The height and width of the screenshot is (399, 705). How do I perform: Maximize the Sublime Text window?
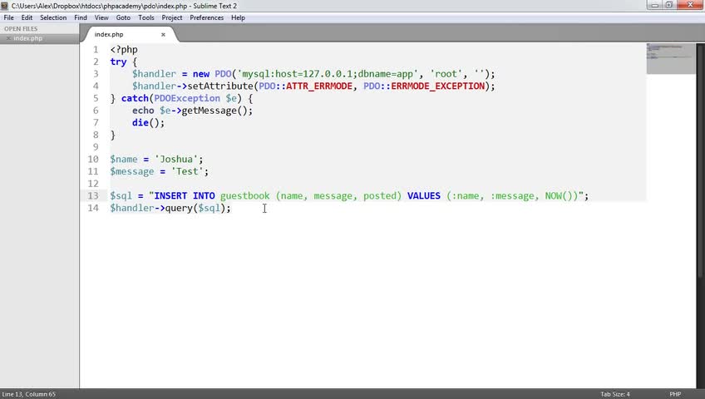tap(669, 5)
